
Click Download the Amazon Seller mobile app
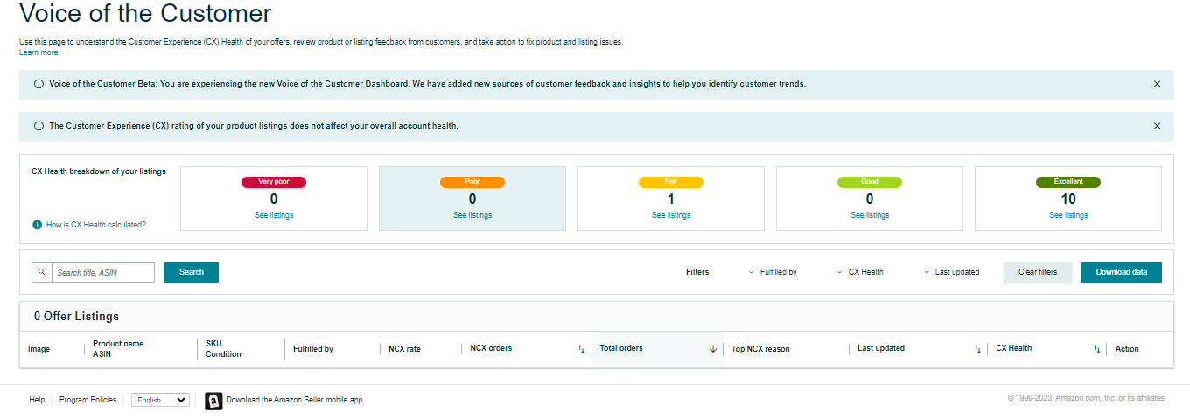[294, 400]
